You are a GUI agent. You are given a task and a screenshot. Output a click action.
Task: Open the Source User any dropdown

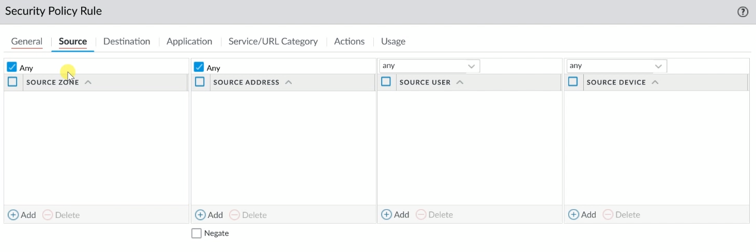[x=429, y=66]
